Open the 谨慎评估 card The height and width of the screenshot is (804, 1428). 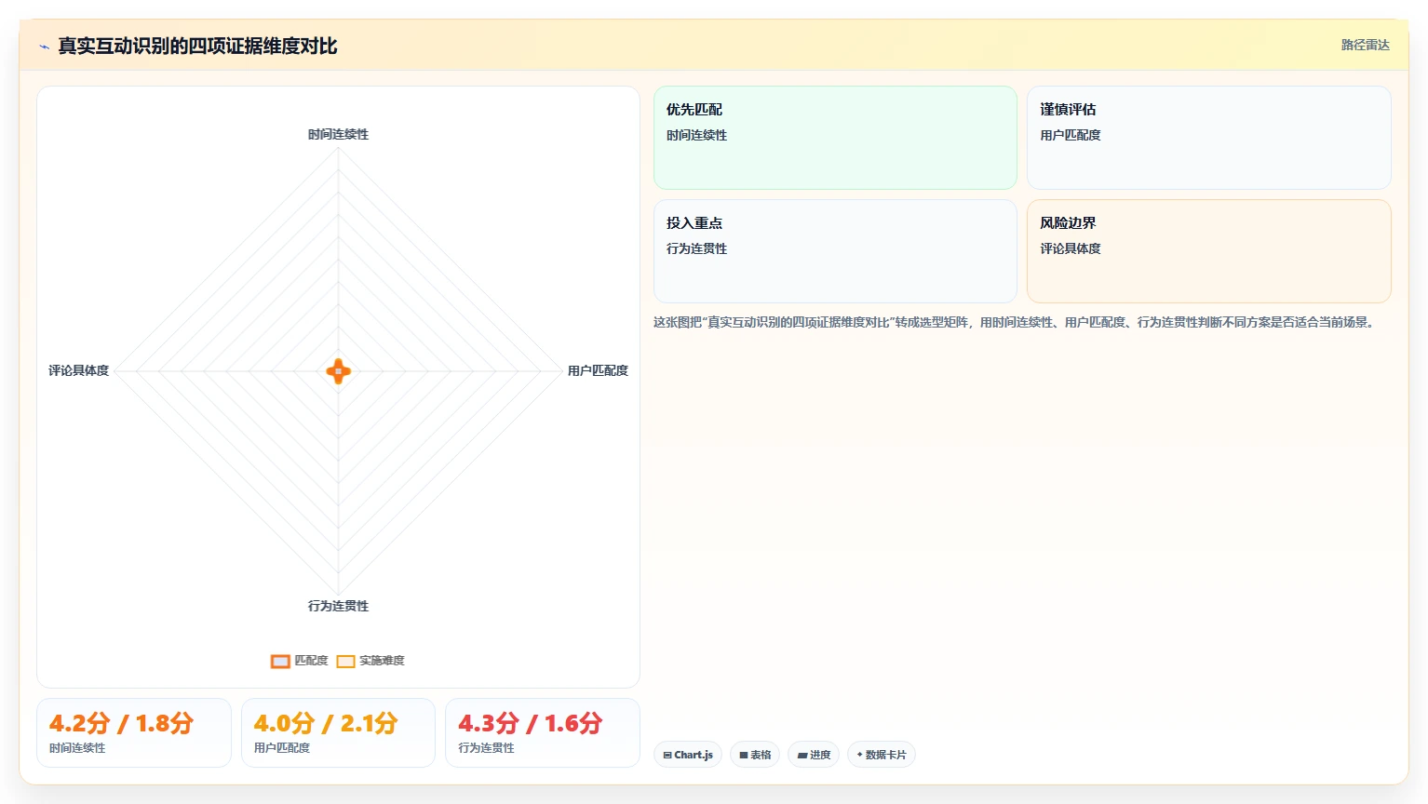tap(1208, 138)
